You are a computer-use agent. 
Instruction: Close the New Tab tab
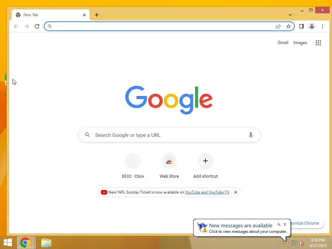84,15
